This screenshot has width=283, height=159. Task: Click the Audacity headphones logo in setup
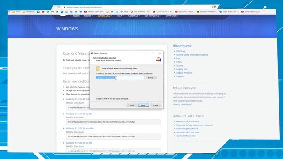point(158,60)
